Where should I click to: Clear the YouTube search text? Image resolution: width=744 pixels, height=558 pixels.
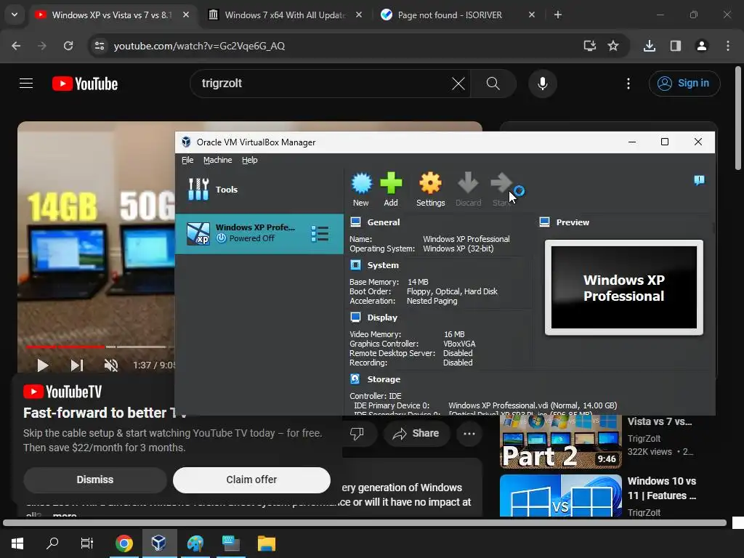click(458, 84)
